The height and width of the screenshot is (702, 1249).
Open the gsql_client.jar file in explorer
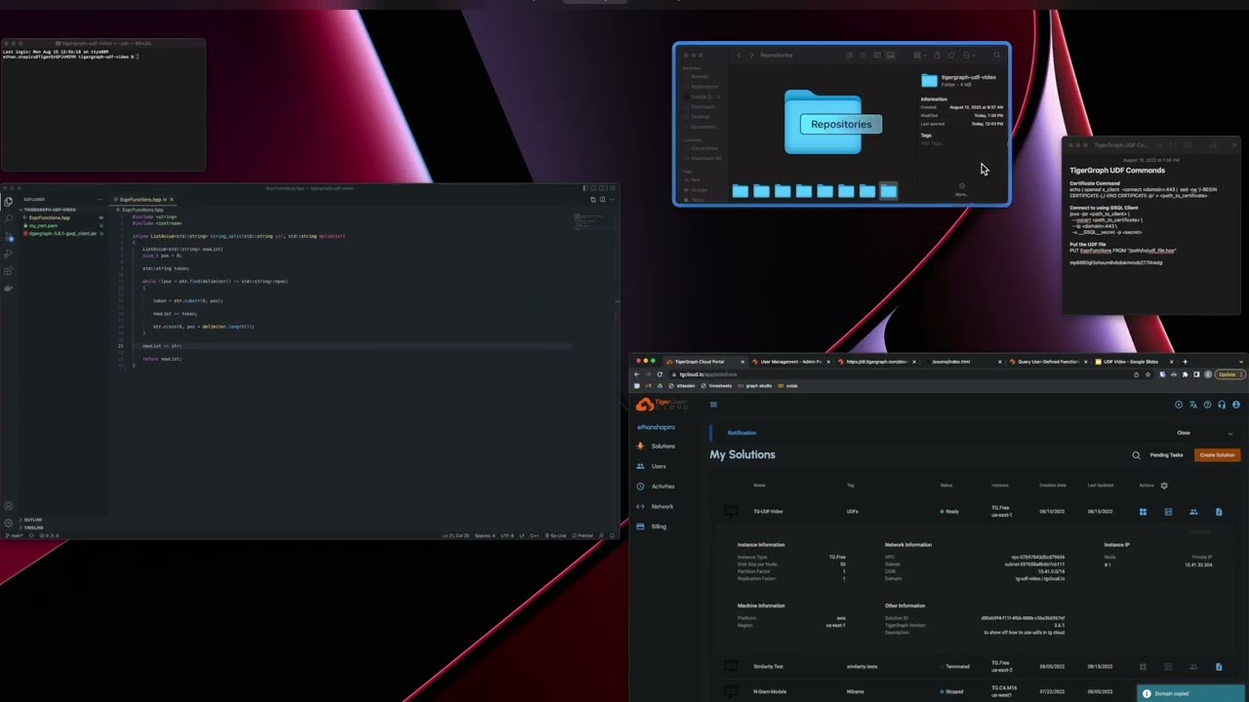tap(60, 234)
